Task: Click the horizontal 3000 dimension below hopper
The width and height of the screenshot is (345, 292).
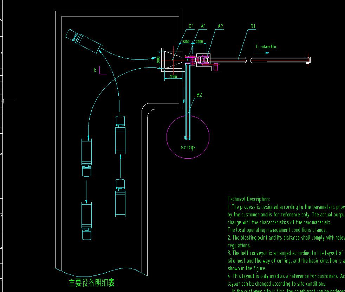Action: click(174, 77)
